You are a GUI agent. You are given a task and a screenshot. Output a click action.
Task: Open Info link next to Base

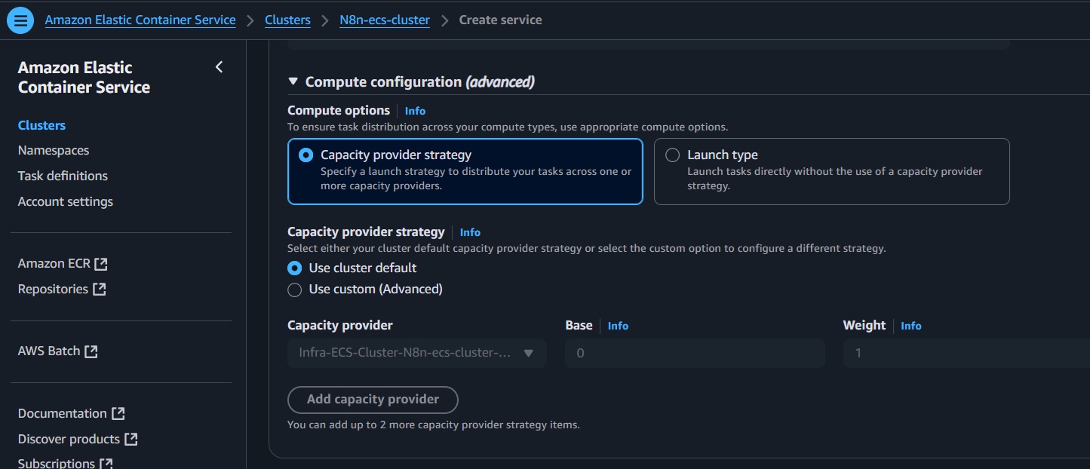[618, 326]
